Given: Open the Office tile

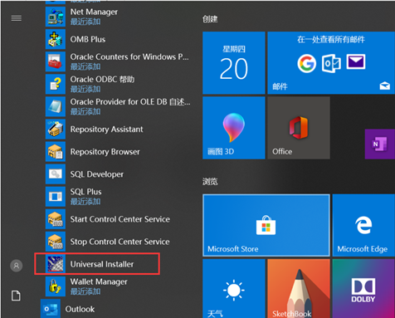Looking at the screenshot, I should 299,128.
